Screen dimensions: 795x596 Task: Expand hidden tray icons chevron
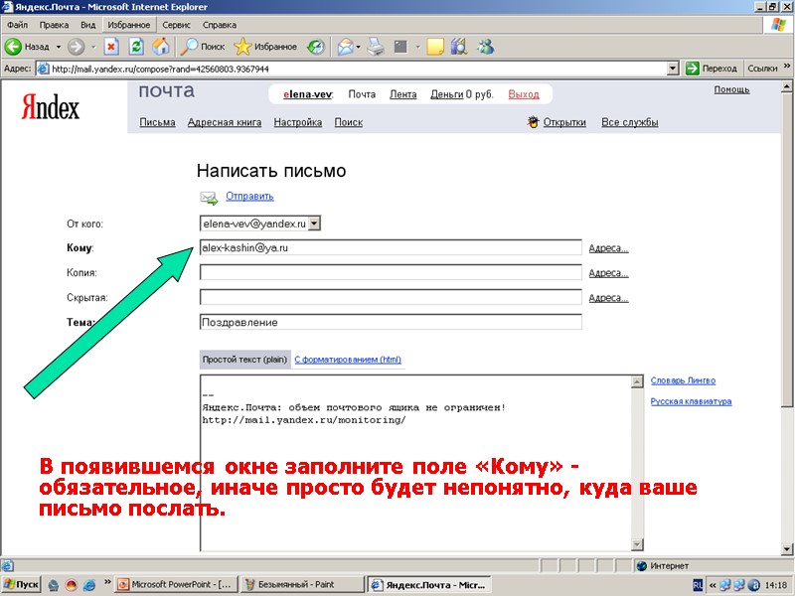(x=713, y=585)
